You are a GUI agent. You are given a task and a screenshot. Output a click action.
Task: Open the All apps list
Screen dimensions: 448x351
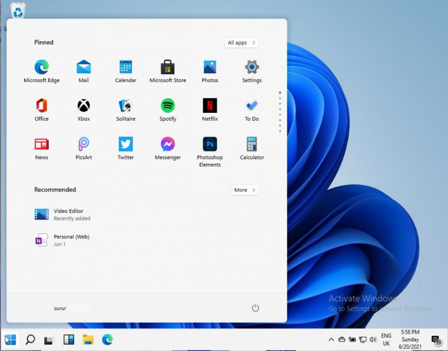(x=241, y=43)
